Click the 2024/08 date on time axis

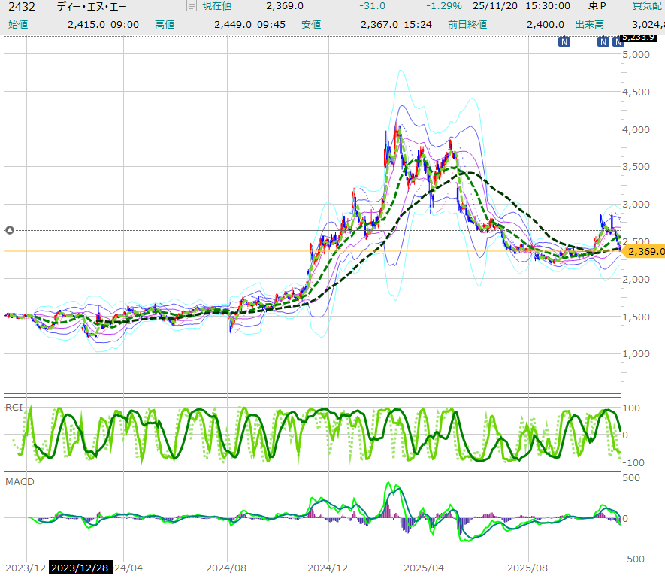227,569
